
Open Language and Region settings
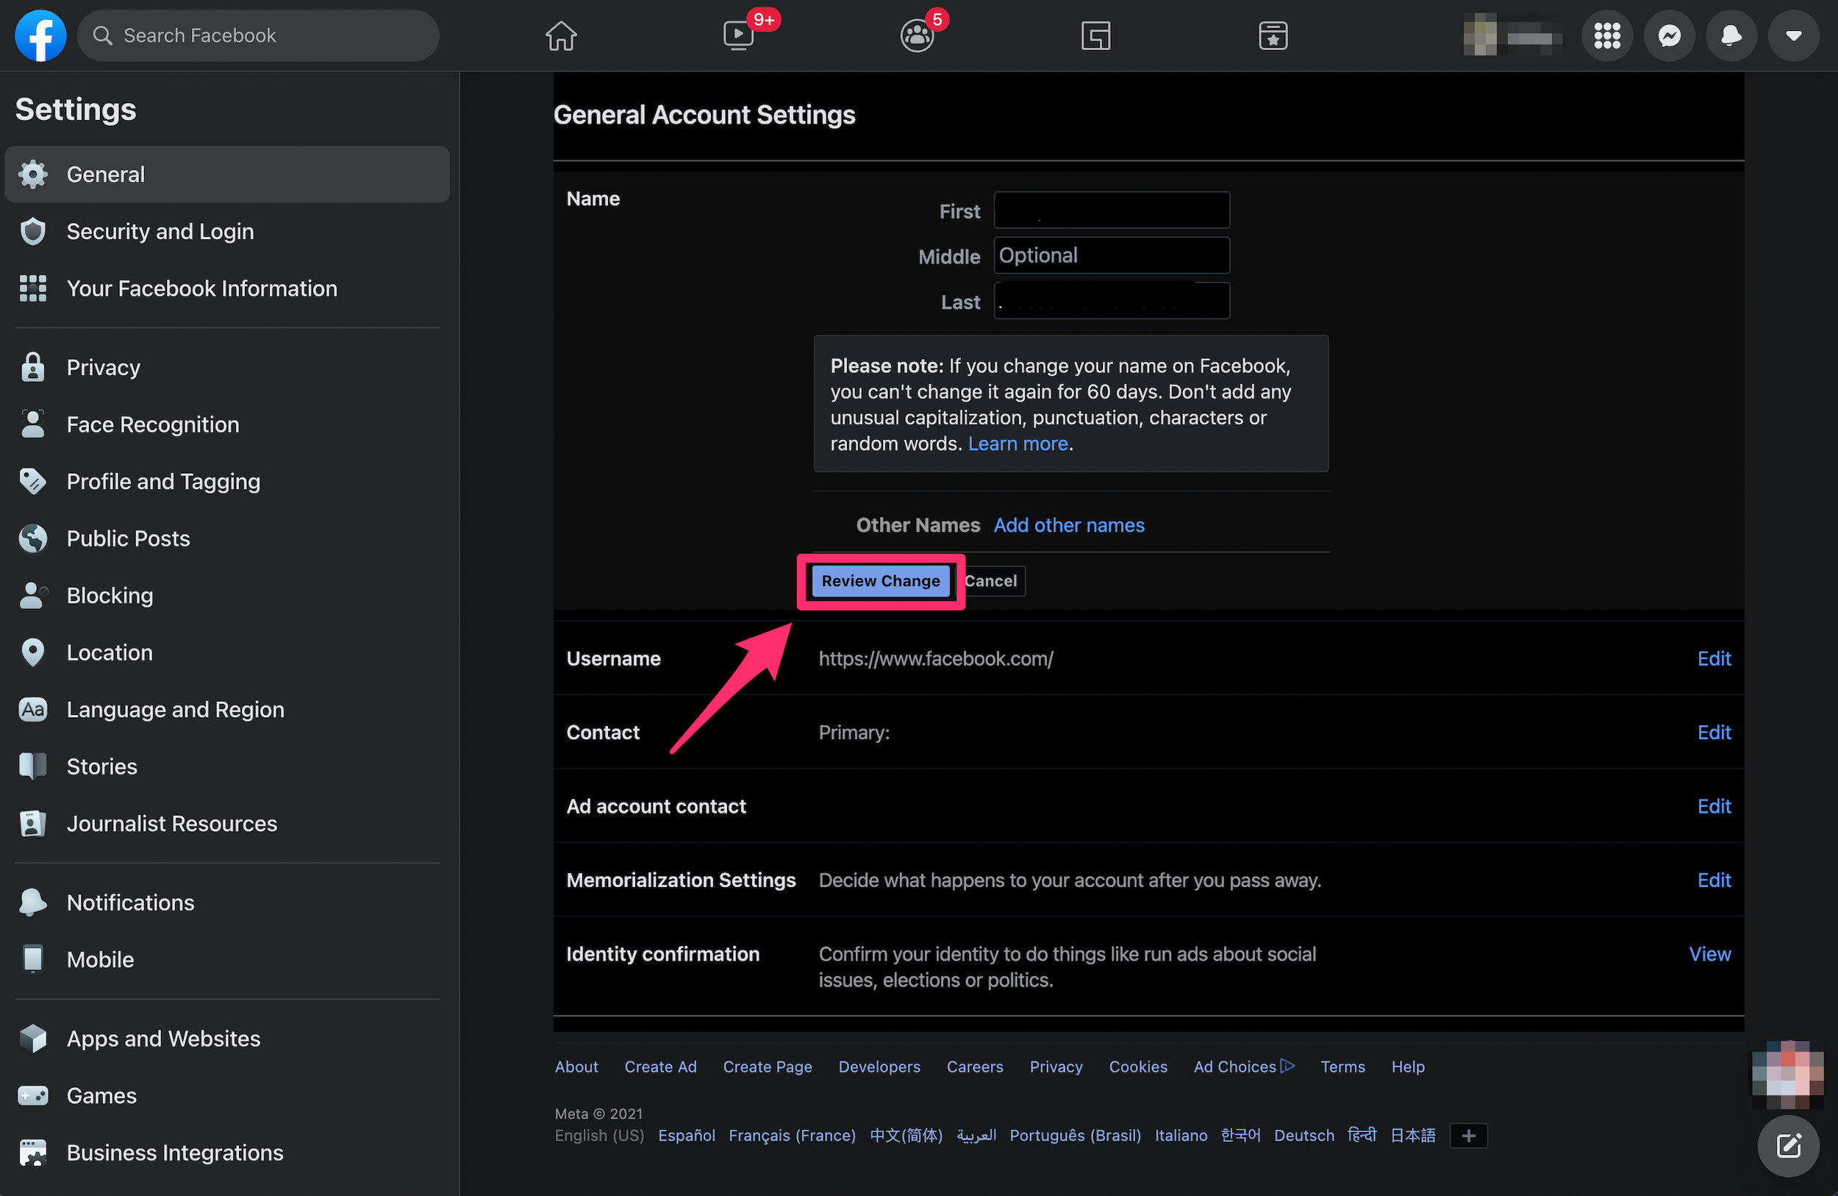tap(227, 709)
